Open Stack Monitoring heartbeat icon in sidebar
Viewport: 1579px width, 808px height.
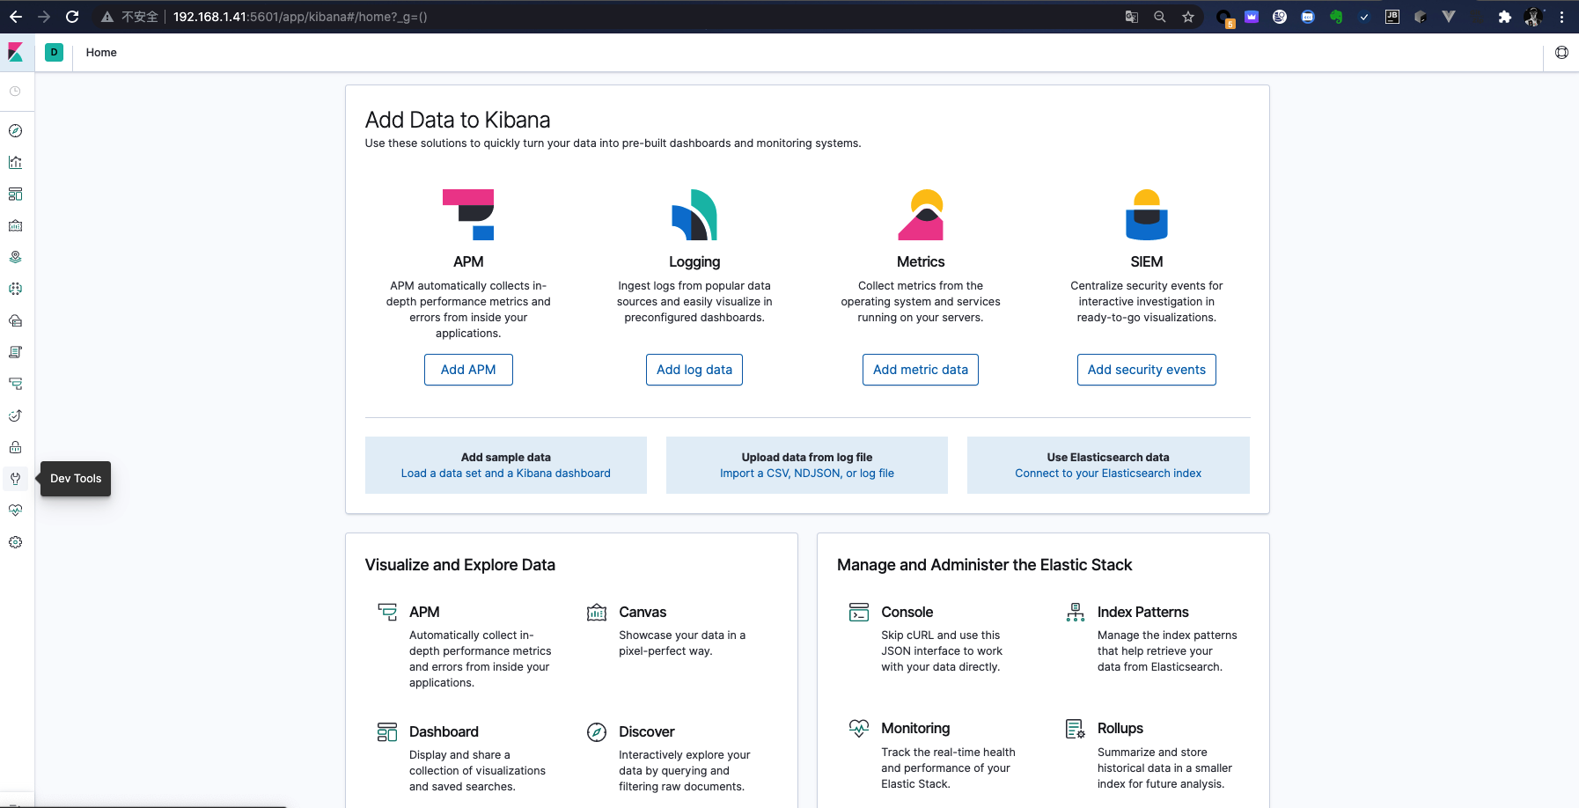tap(15, 511)
